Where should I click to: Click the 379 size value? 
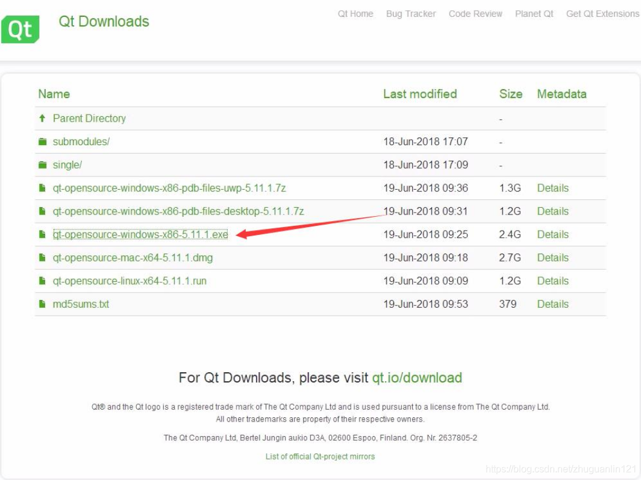508,304
